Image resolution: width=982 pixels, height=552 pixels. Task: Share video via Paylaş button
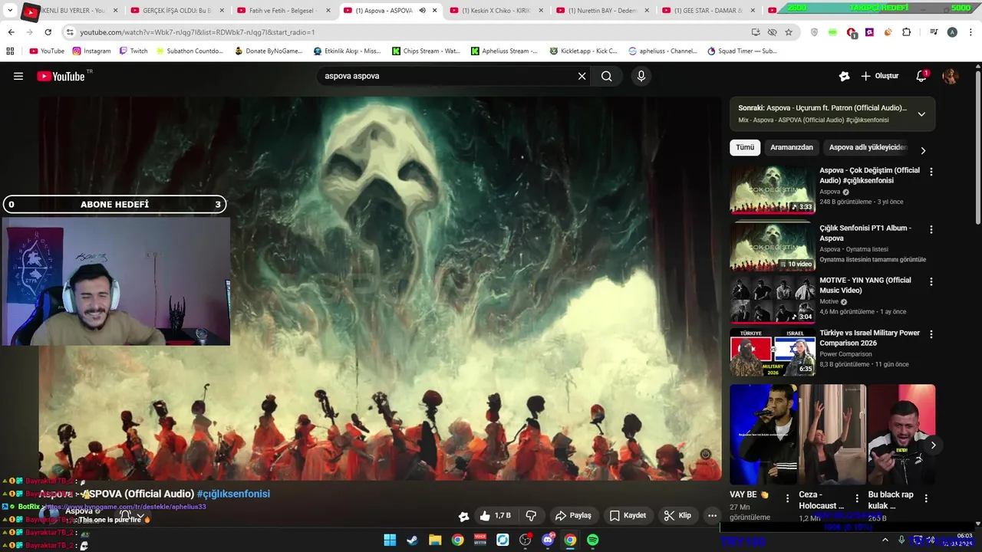[x=574, y=516]
